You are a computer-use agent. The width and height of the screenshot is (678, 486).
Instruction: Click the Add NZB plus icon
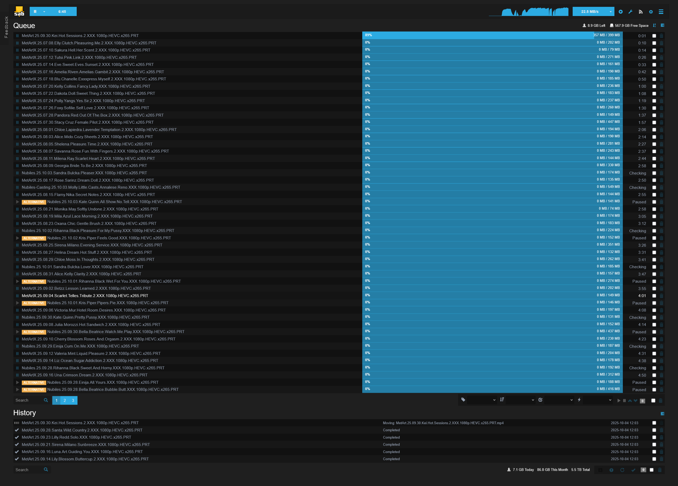[x=621, y=12]
